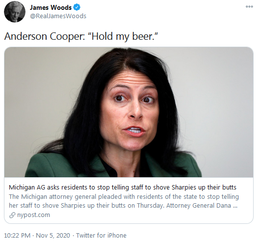Open the @RealJamesWoods handle
The image size is (259, 244).
(x=58, y=16)
